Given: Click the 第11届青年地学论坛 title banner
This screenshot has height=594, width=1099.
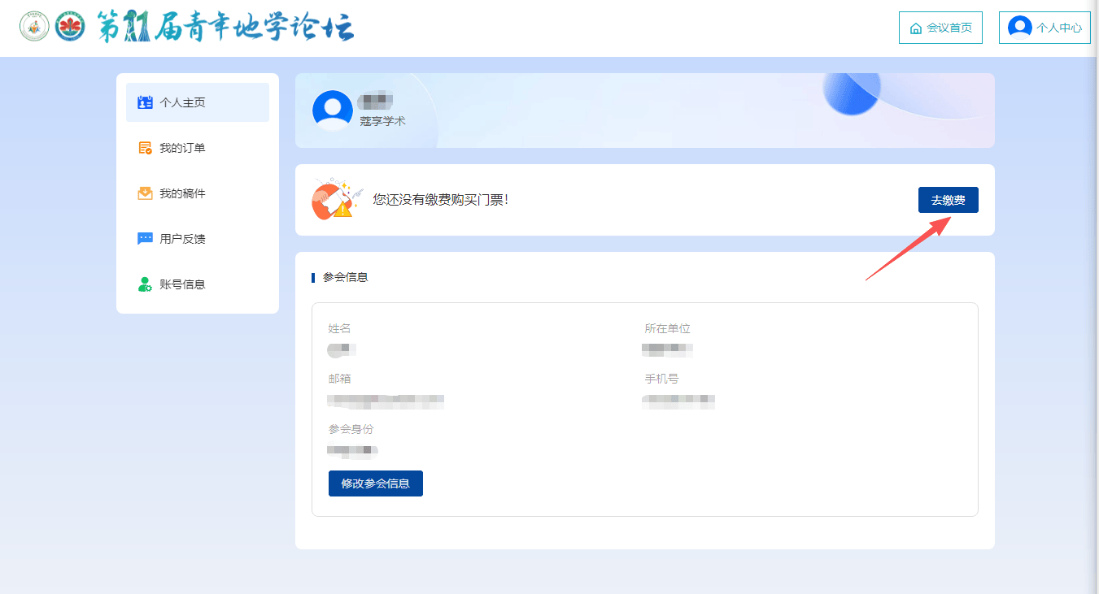Looking at the screenshot, I should (x=225, y=28).
